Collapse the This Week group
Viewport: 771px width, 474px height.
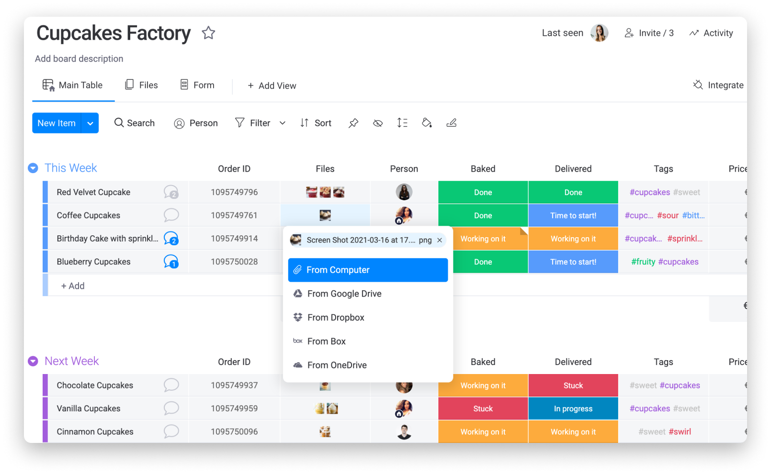[33, 168]
